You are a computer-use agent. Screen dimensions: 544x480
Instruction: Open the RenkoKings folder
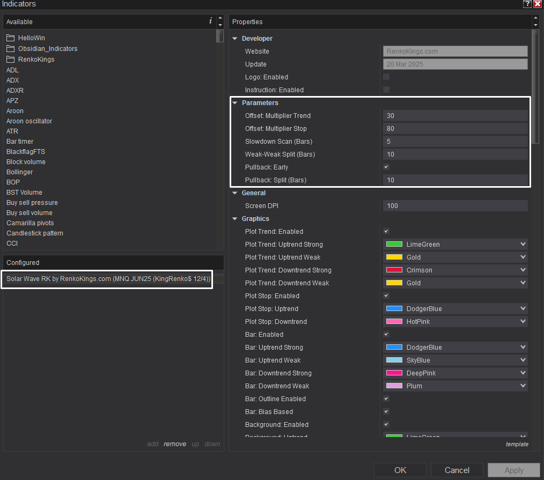31,60
